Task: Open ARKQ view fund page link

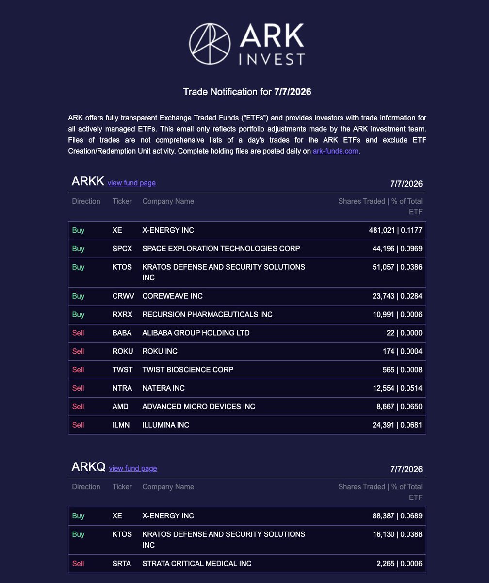Action: point(133,468)
